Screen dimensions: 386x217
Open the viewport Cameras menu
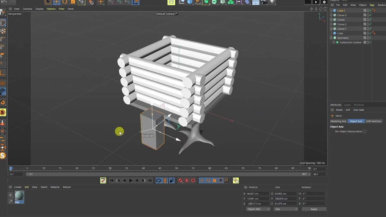pyautogui.click(x=27, y=9)
